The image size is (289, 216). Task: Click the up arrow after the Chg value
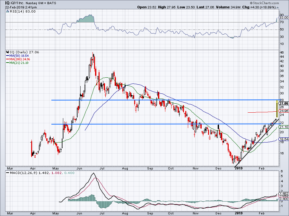click(x=278, y=7)
